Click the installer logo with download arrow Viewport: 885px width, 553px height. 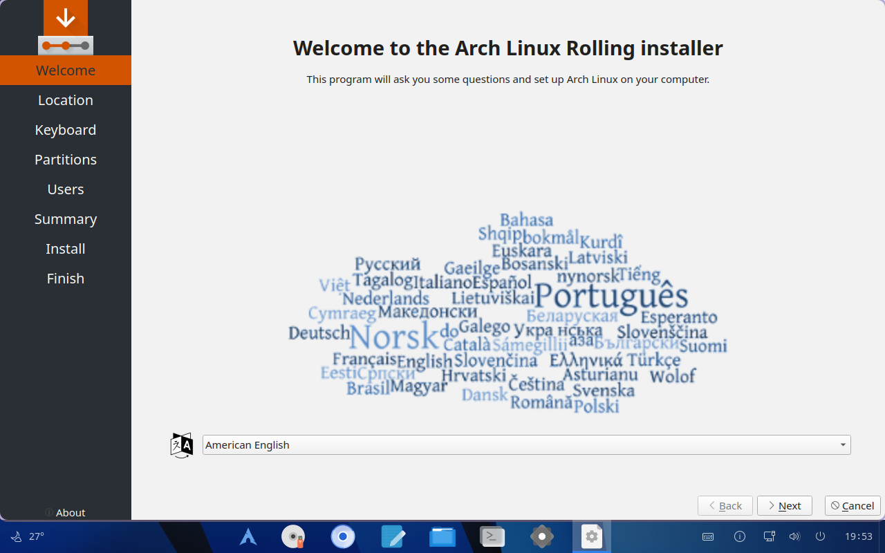(66, 28)
